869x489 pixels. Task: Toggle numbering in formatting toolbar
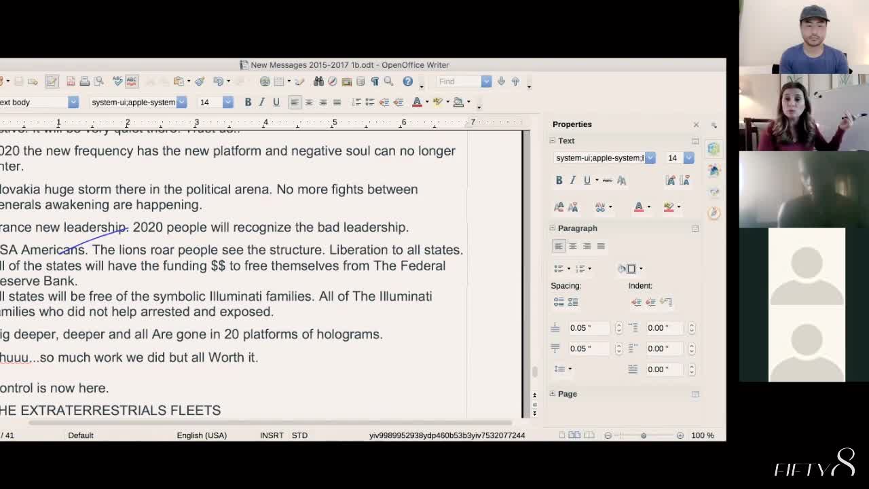356,102
